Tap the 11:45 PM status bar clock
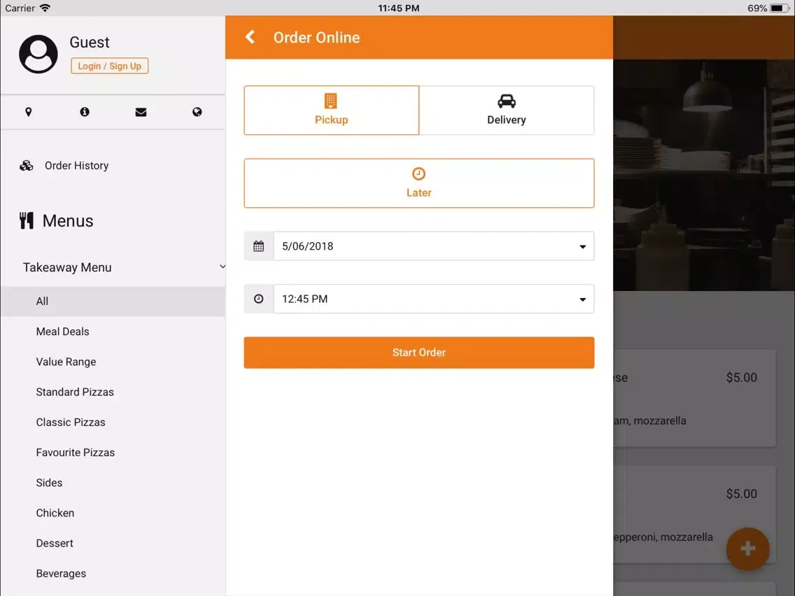Image resolution: width=795 pixels, height=596 pixels. (398, 8)
